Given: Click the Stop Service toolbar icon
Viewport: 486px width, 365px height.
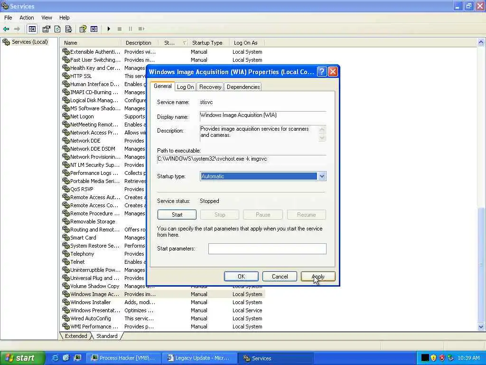Looking at the screenshot, I should point(120,29).
